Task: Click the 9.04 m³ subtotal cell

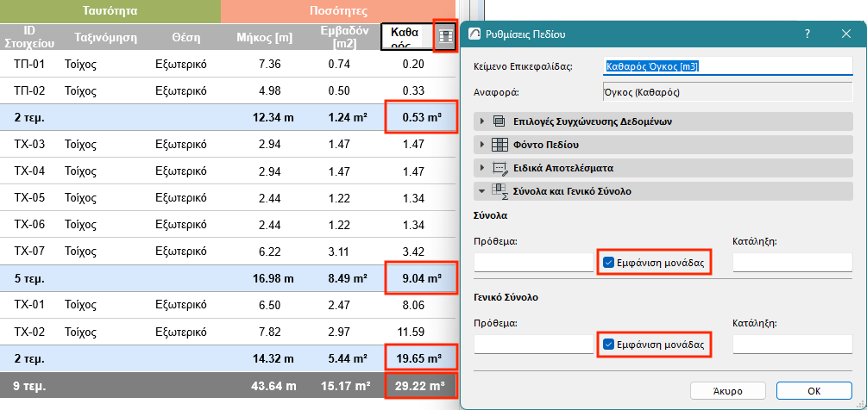Action: coord(421,279)
